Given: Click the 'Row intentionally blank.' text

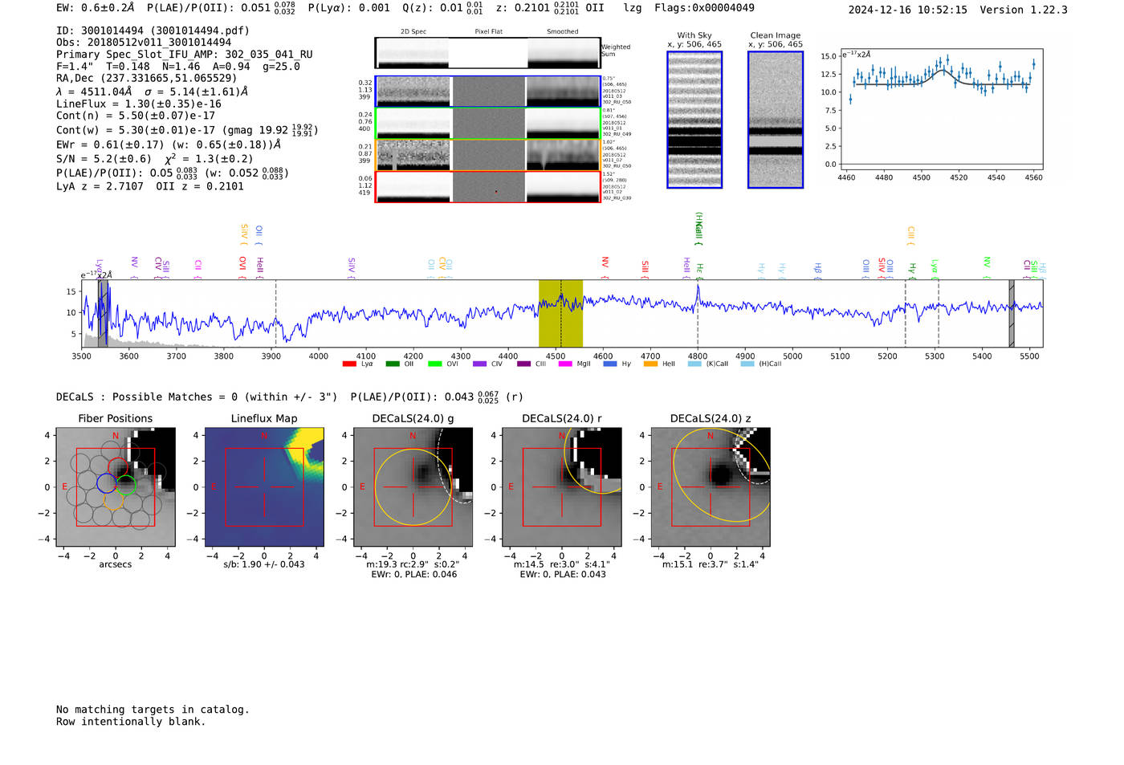Looking at the screenshot, I should 131,722.
